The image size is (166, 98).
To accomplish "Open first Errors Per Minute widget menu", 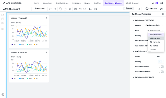I will (x=46, y=18).
